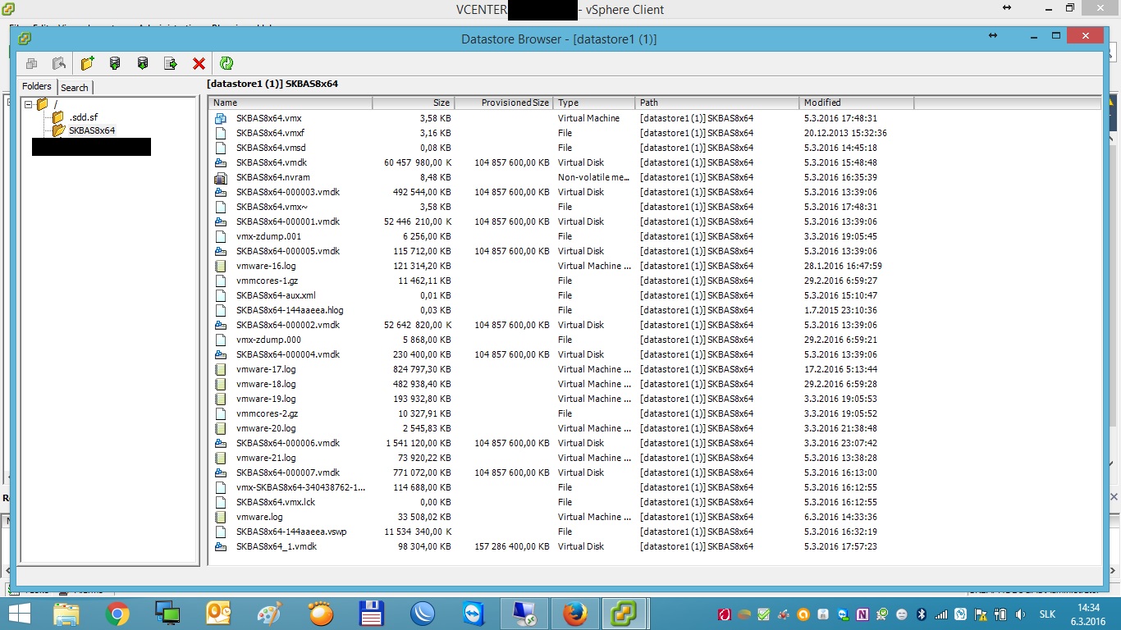Screen dimensions: 1121x630
Task: Click the modified date 20.12.2013 15:32:36
Action: pos(845,133)
